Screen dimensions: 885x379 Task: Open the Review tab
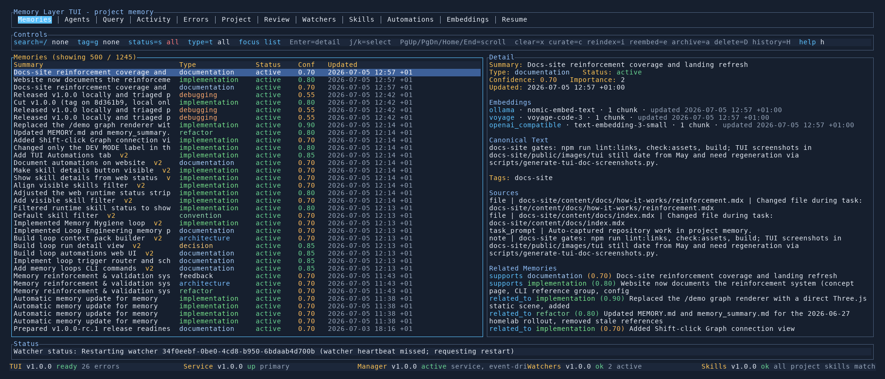[x=277, y=19]
